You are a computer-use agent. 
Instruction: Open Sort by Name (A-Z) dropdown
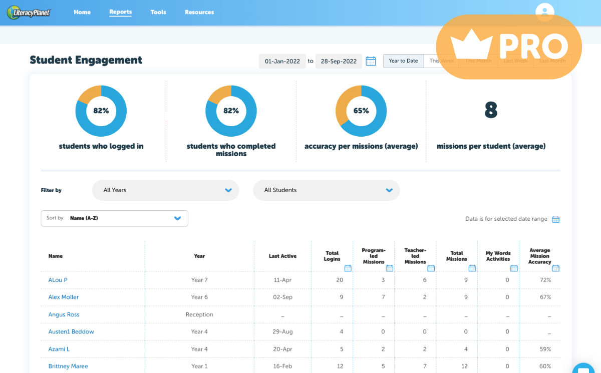point(114,218)
